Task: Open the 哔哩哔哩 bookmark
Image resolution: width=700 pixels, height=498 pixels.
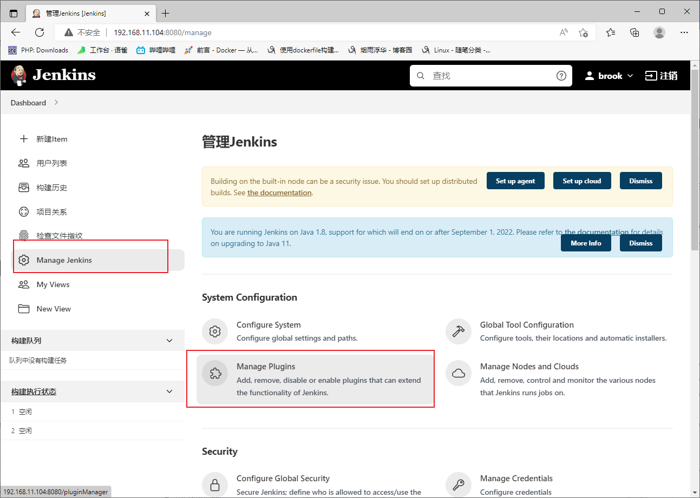Action: point(156,50)
